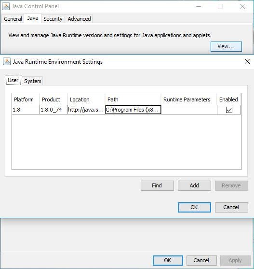The width and height of the screenshot is (254, 269).
Task: Minimize the Java Control Panel window
Action: [x=199, y=6]
